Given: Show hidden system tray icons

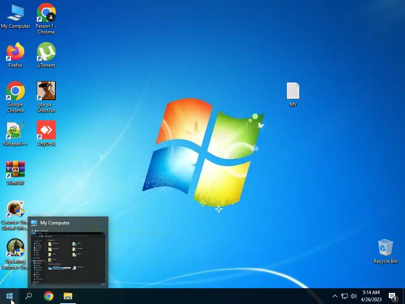Looking at the screenshot, I should [x=335, y=296].
